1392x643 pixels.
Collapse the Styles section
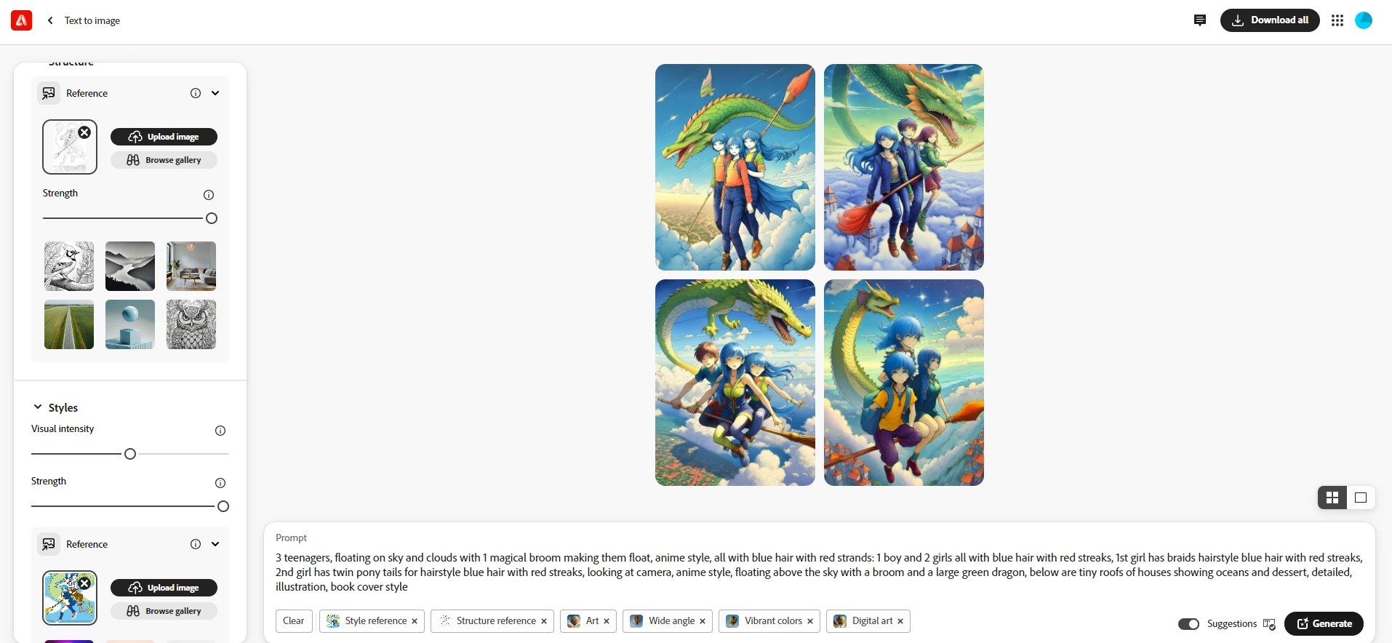[x=38, y=407]
